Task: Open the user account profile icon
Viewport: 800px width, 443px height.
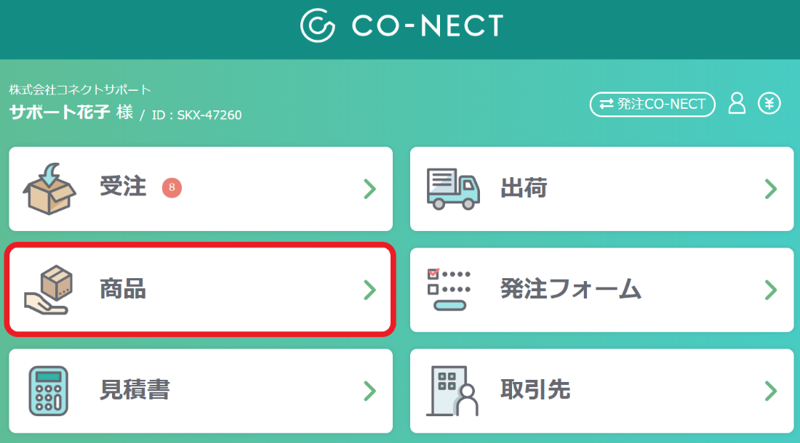Action: click(737, 103)
